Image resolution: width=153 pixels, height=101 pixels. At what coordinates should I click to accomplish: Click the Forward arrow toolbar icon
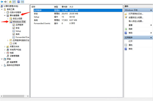tap(5, 2)
